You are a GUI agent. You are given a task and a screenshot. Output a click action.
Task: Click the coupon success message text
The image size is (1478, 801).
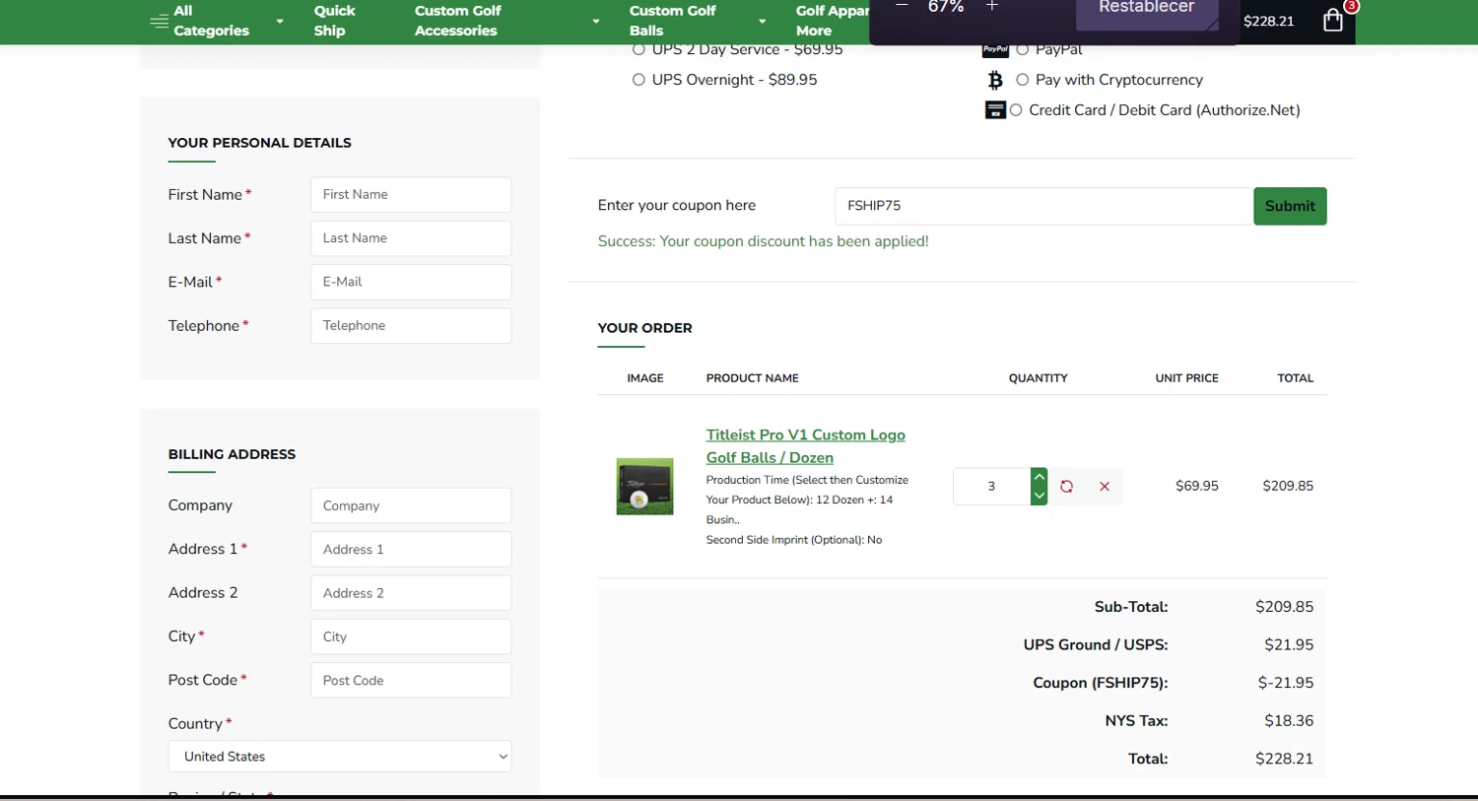click(763, 241)
